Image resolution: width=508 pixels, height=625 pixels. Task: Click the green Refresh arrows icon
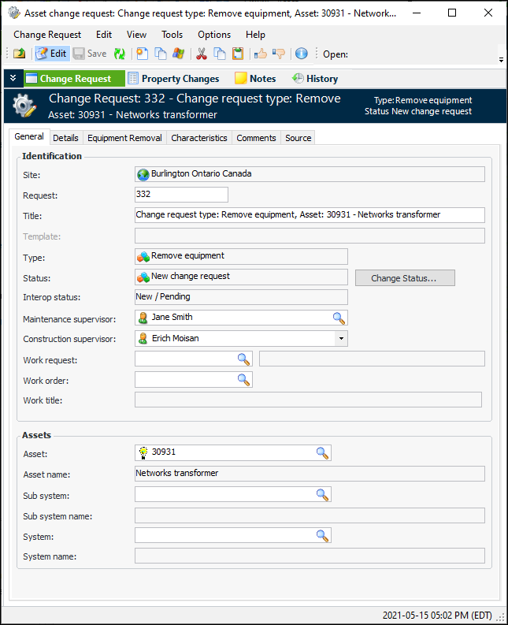click(x=120, y=54)
